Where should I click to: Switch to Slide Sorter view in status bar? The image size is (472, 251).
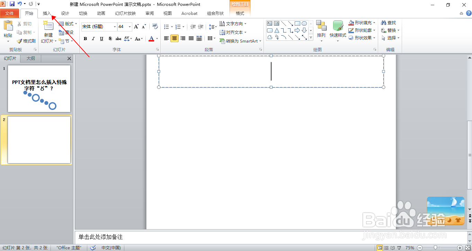[386, 248]
